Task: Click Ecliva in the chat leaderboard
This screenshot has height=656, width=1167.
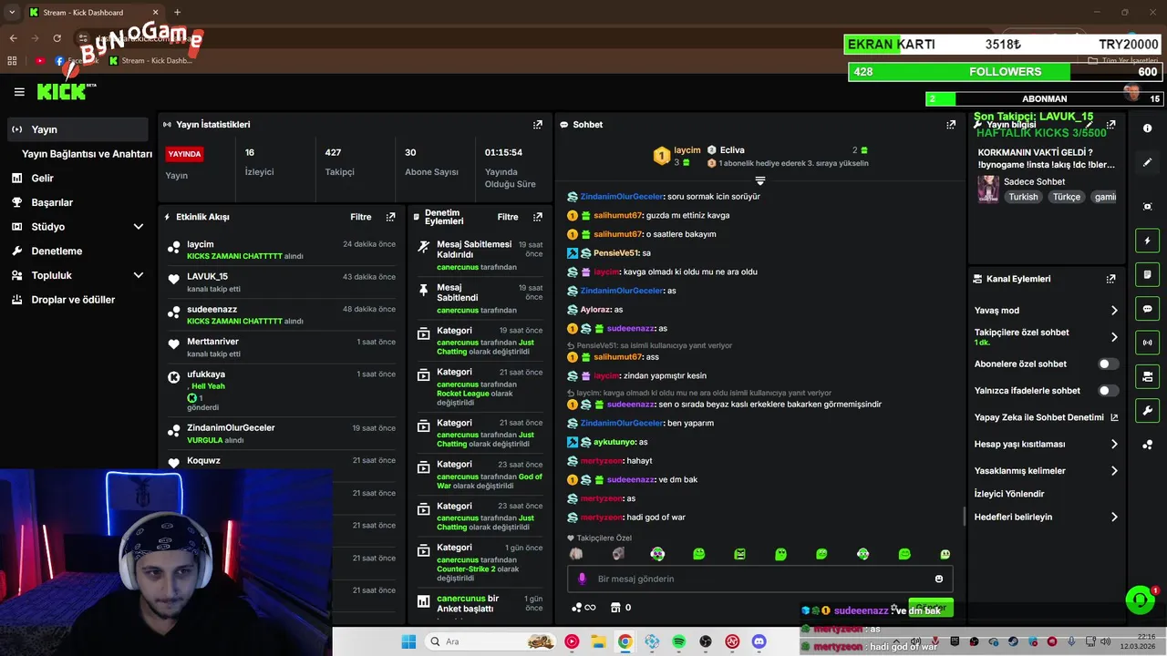Action: tap(732, 150)
